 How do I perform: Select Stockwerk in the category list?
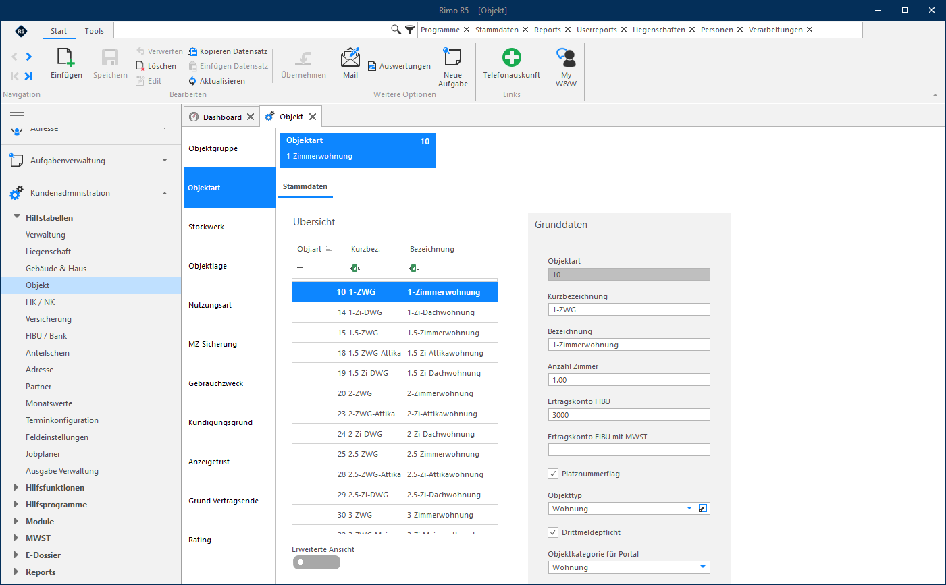230,227
